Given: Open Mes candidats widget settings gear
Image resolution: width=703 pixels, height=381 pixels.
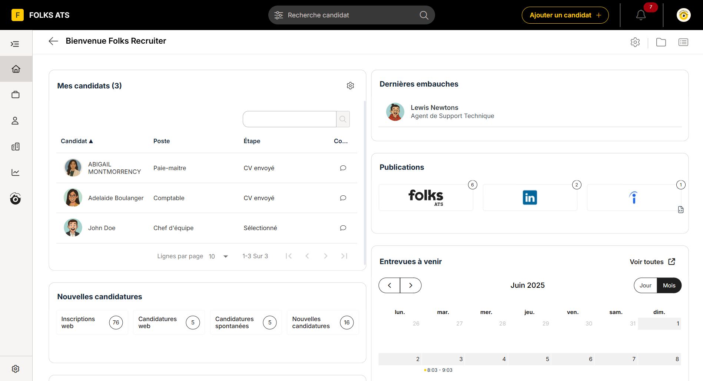Looking at the screenshot, I should click(x=350, y=86).
